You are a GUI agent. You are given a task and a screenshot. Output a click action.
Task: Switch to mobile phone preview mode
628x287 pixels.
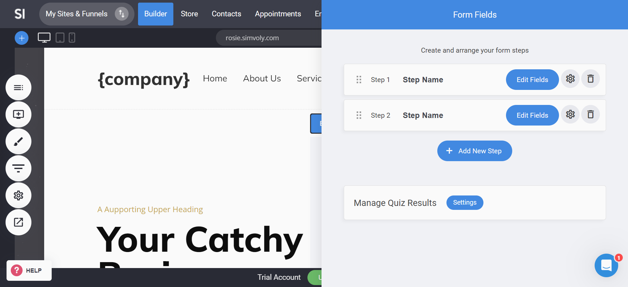72,38
